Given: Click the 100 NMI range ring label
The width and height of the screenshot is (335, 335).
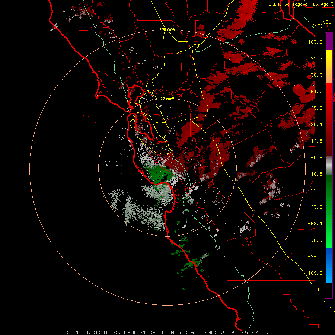Looking at the screenshot, I should click(x=167, y=29).
